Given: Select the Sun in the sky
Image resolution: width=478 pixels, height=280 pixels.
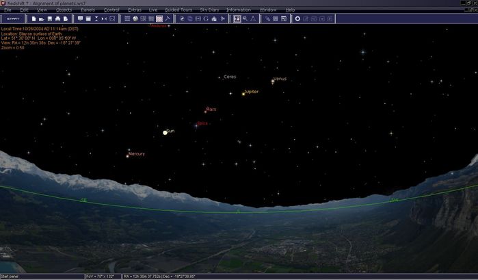Looking at the screenshot, I should point(165,132).
